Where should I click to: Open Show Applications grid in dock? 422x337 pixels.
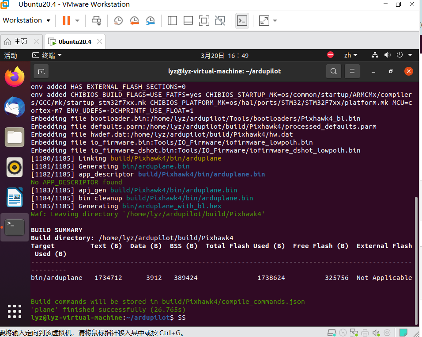[15, 311]
